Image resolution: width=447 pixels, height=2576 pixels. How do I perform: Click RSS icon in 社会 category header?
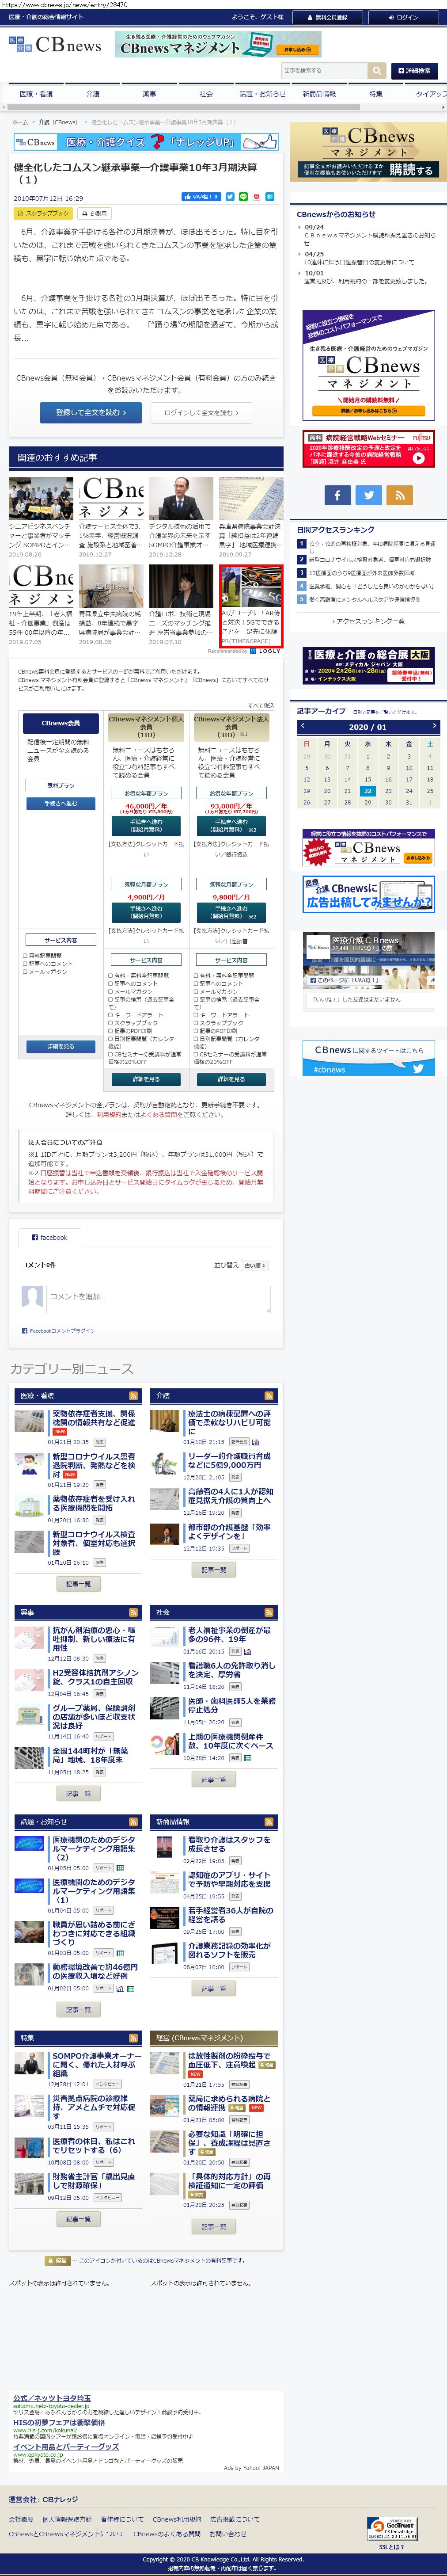point(269,1613)
